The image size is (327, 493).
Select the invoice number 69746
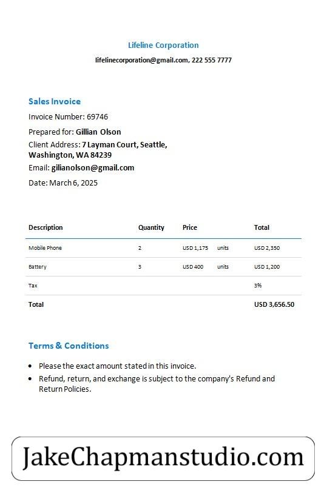click(98, 117)
